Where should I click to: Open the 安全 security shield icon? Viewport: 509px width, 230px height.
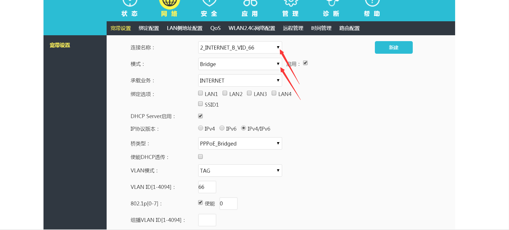click(x=209, y=3)
